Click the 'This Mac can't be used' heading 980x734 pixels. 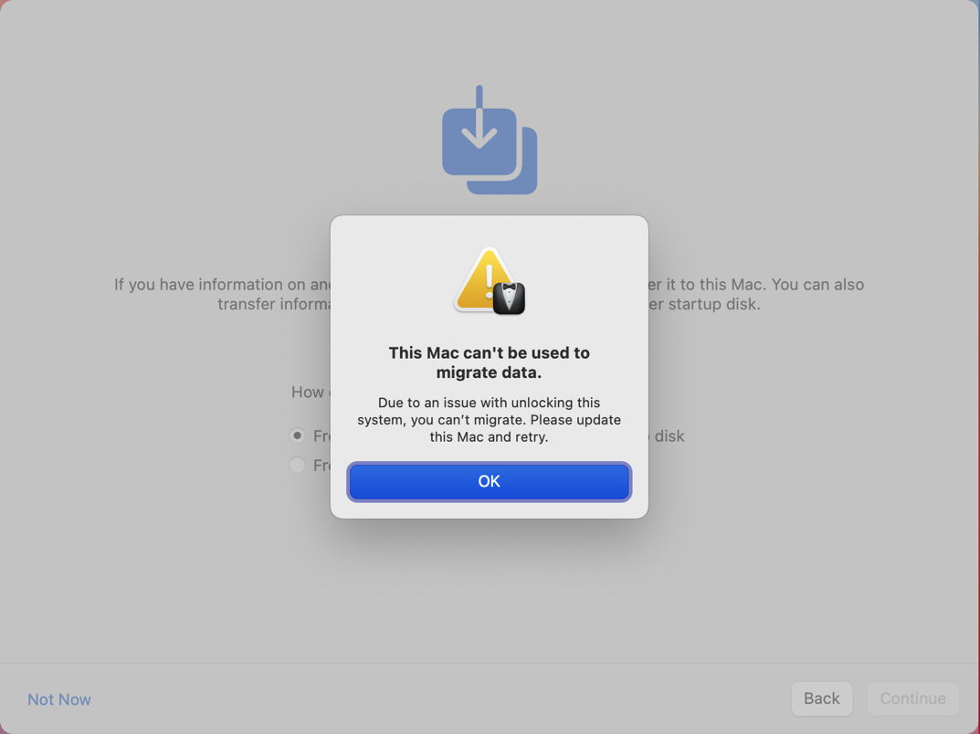[489, 362]
